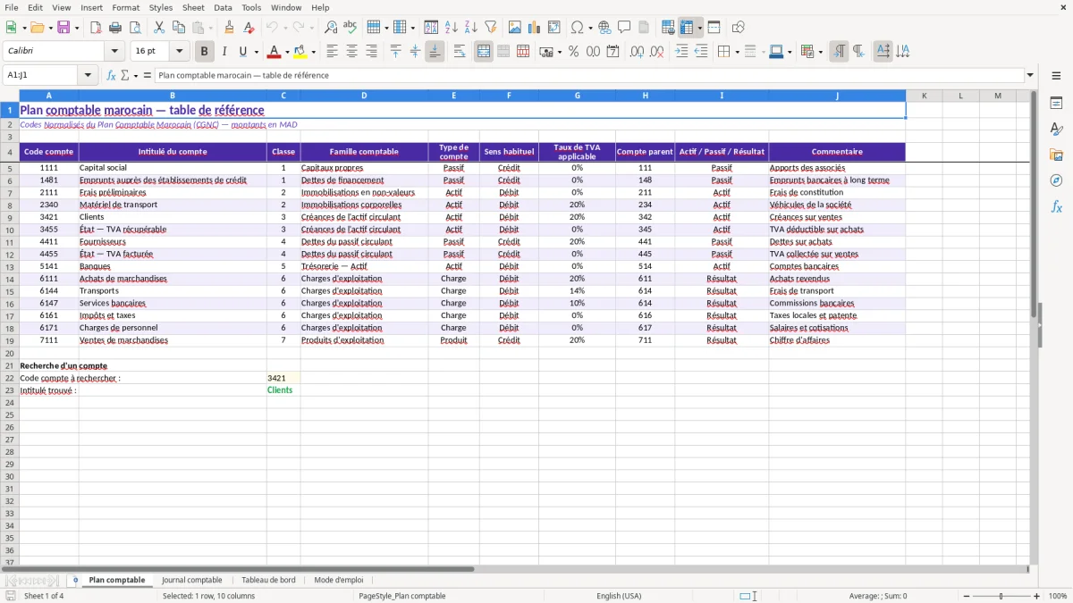Toggle left-to-right text direction
The height and width of the screenshot is (603, 1073).
pyautogui.click(x=839, y=52)
